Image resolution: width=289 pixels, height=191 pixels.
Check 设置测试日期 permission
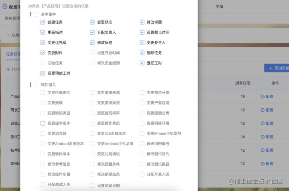pyautogui.click(x=92, y=185)
